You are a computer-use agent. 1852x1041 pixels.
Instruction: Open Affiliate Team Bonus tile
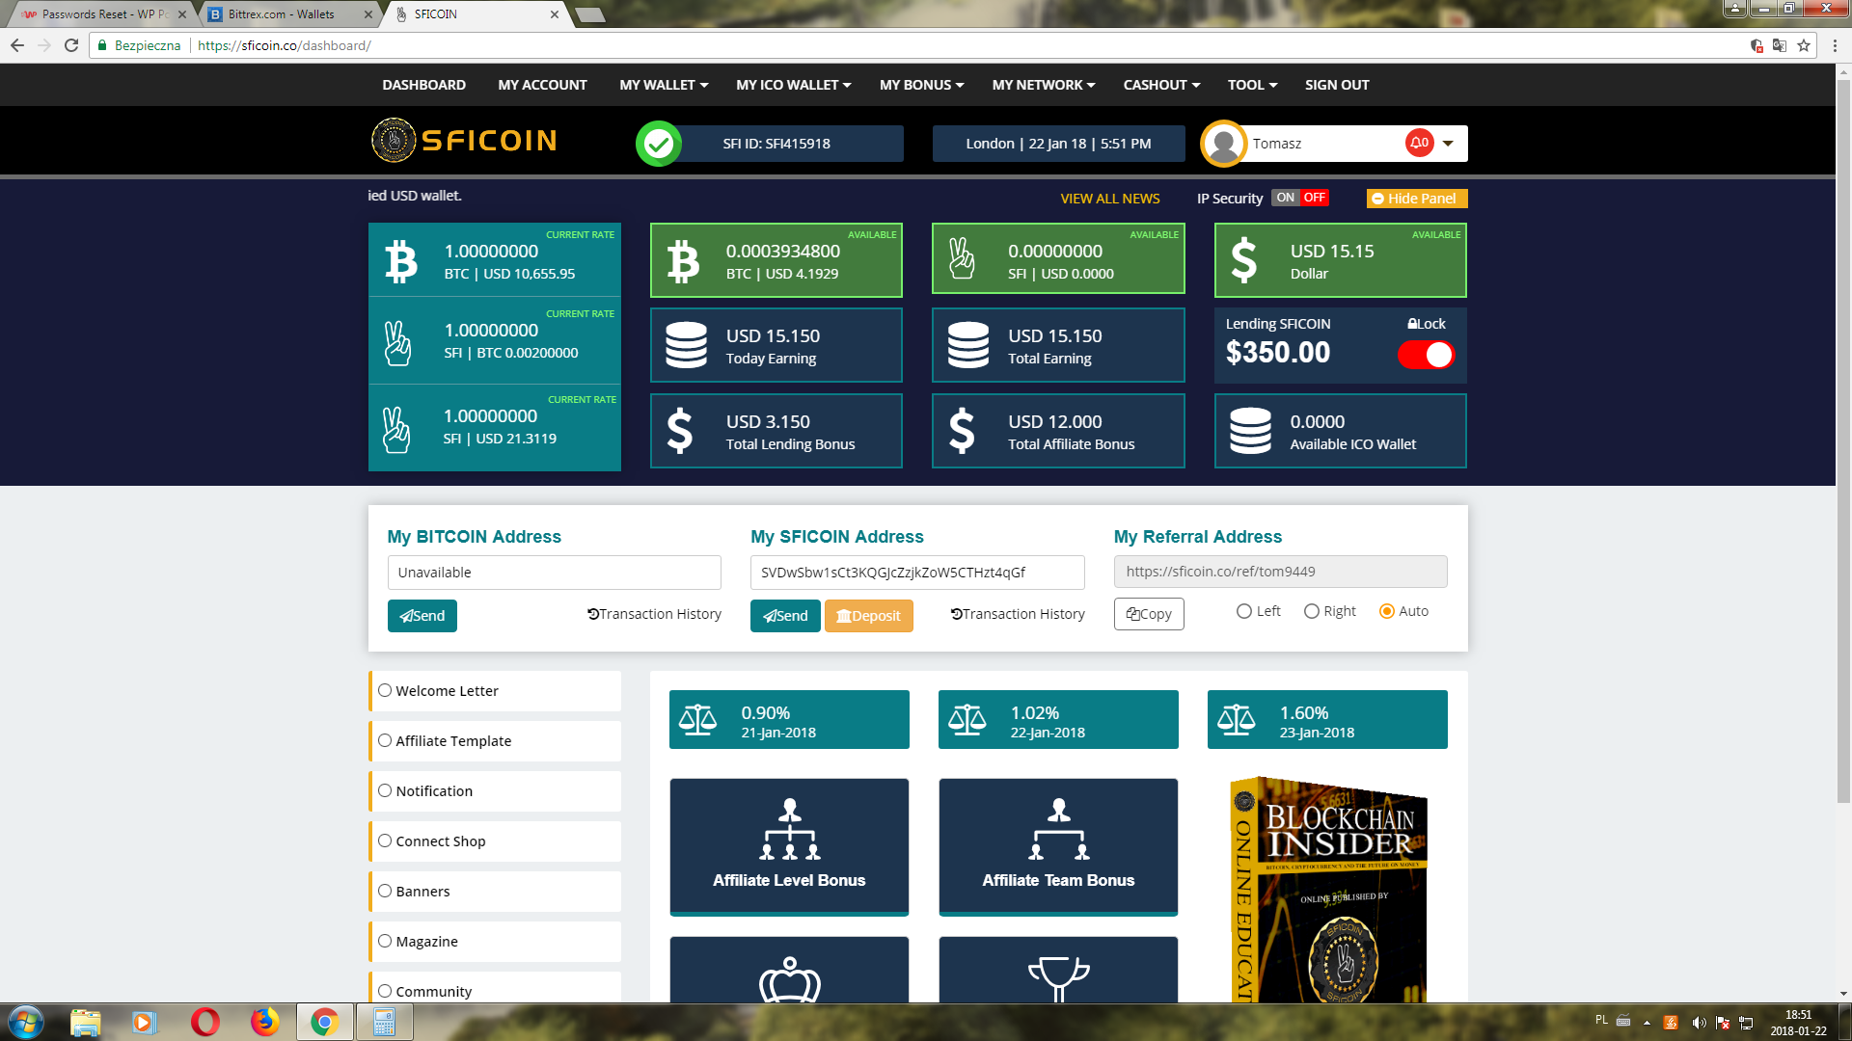(x=1058, y=846)
